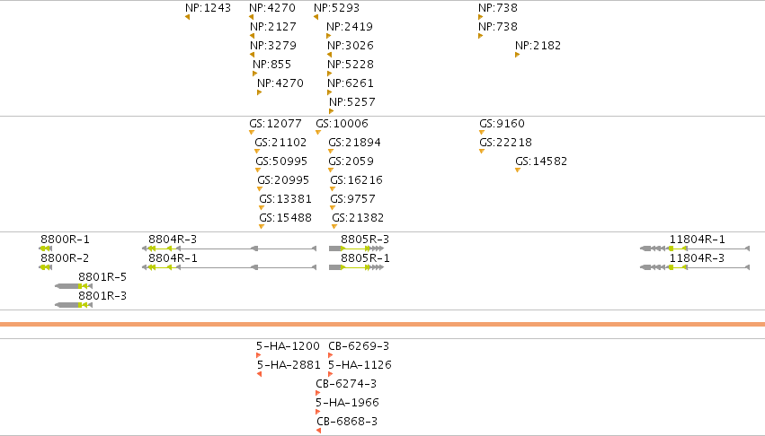Select the GS:21102 insertion marker

coord(257,152)
